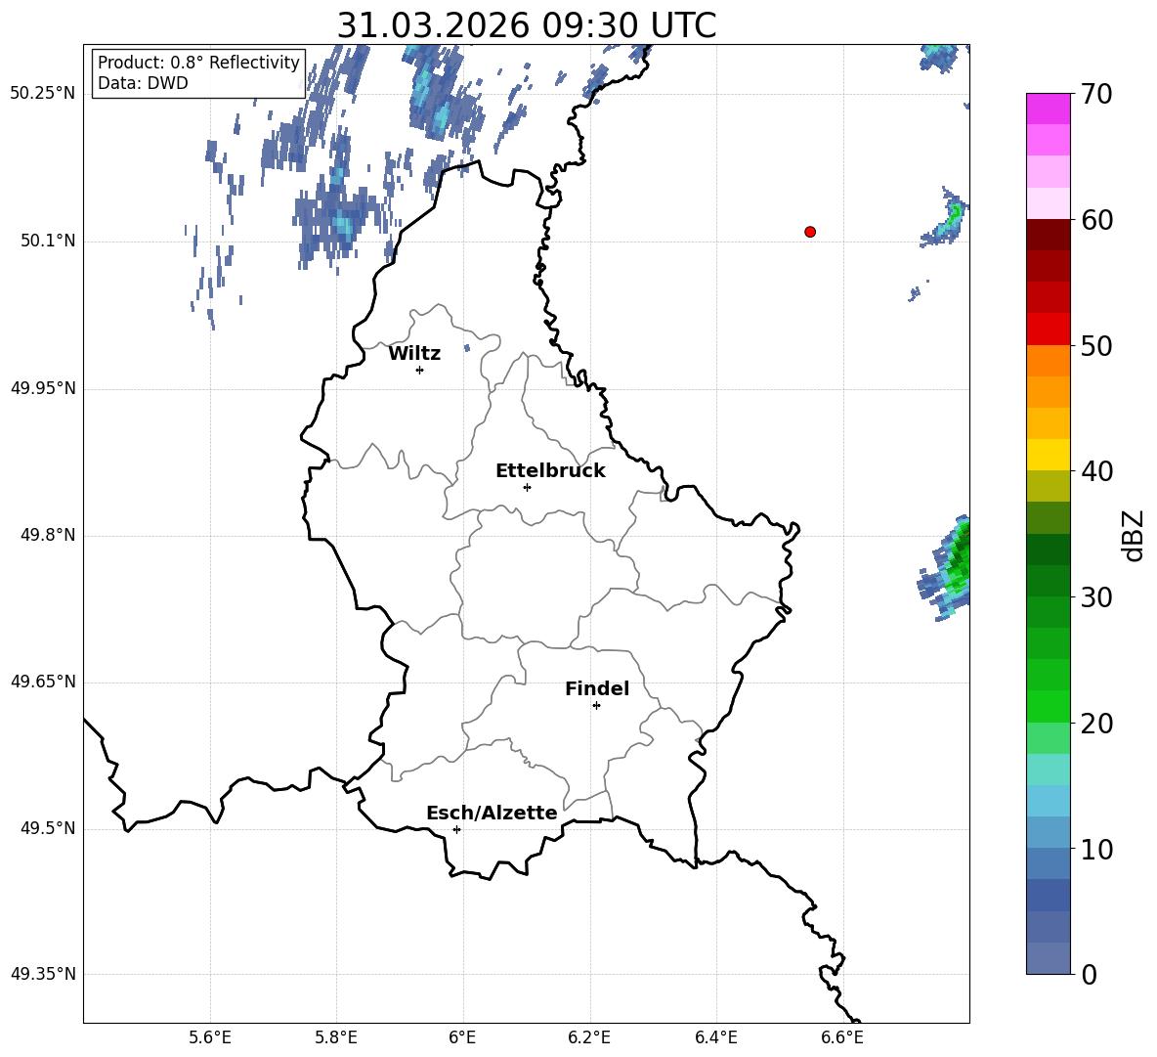Click the title 31.03.2026 09:30 UTC

click(x=527, y=25)
